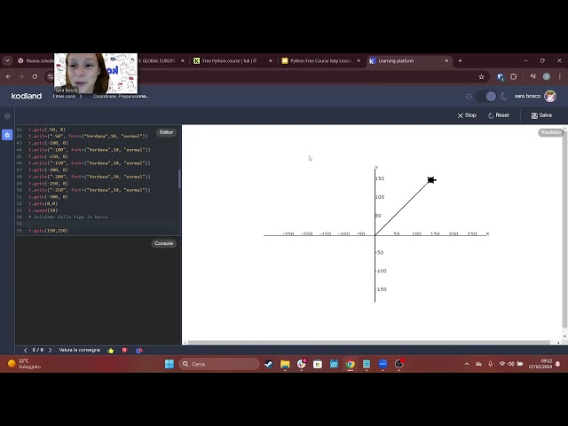
Task: Click the comment line 54 in editor
Action: point(68,217)
